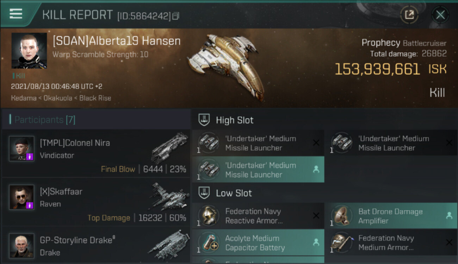Viewport: 458px width, 264px height.
Task: Close the kill report window
Action: (x=440, y=15)
